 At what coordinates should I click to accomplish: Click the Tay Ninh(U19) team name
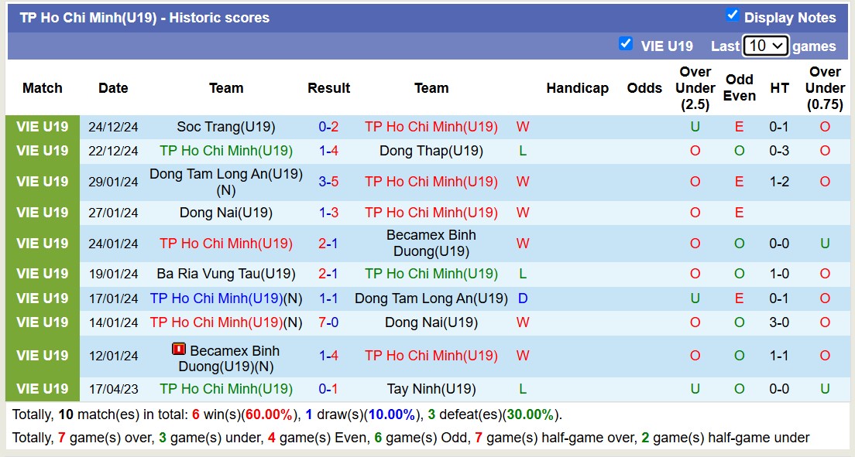pyautogui.click(x=431, y=389)
